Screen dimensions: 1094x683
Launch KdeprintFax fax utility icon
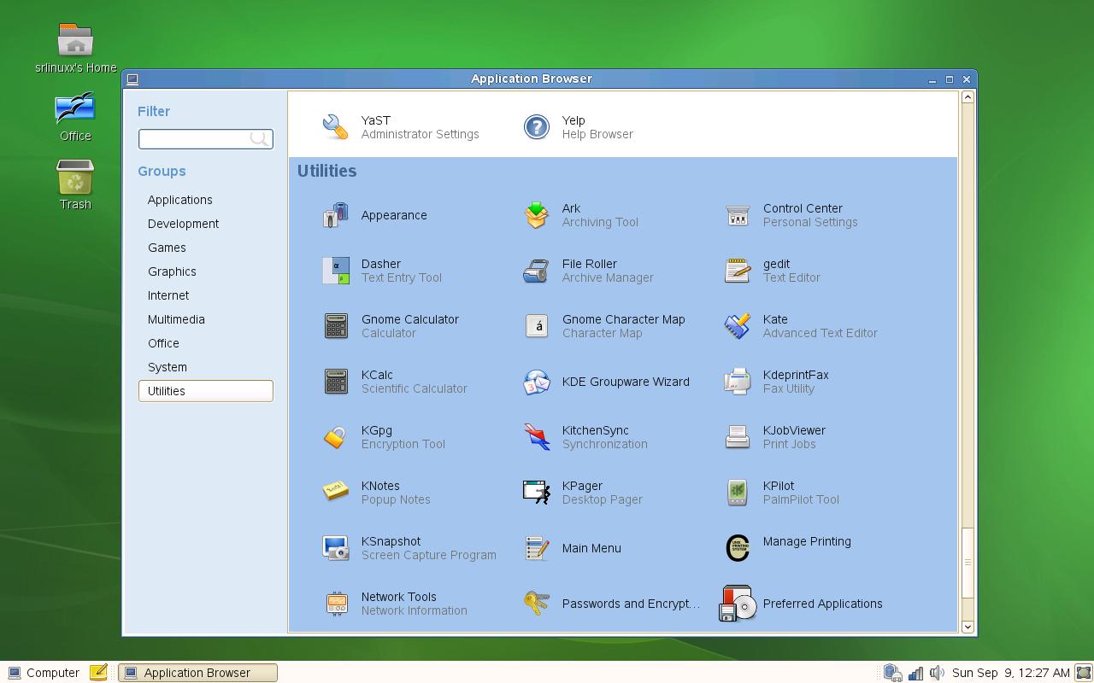[x=737, y=382]
